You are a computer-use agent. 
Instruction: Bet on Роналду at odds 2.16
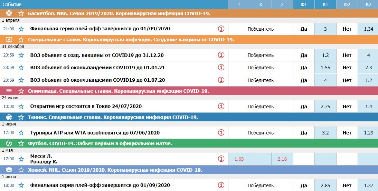[282, 159]
